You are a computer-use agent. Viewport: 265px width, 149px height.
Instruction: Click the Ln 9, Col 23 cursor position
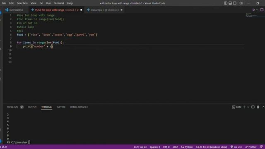tap(140, 147)
